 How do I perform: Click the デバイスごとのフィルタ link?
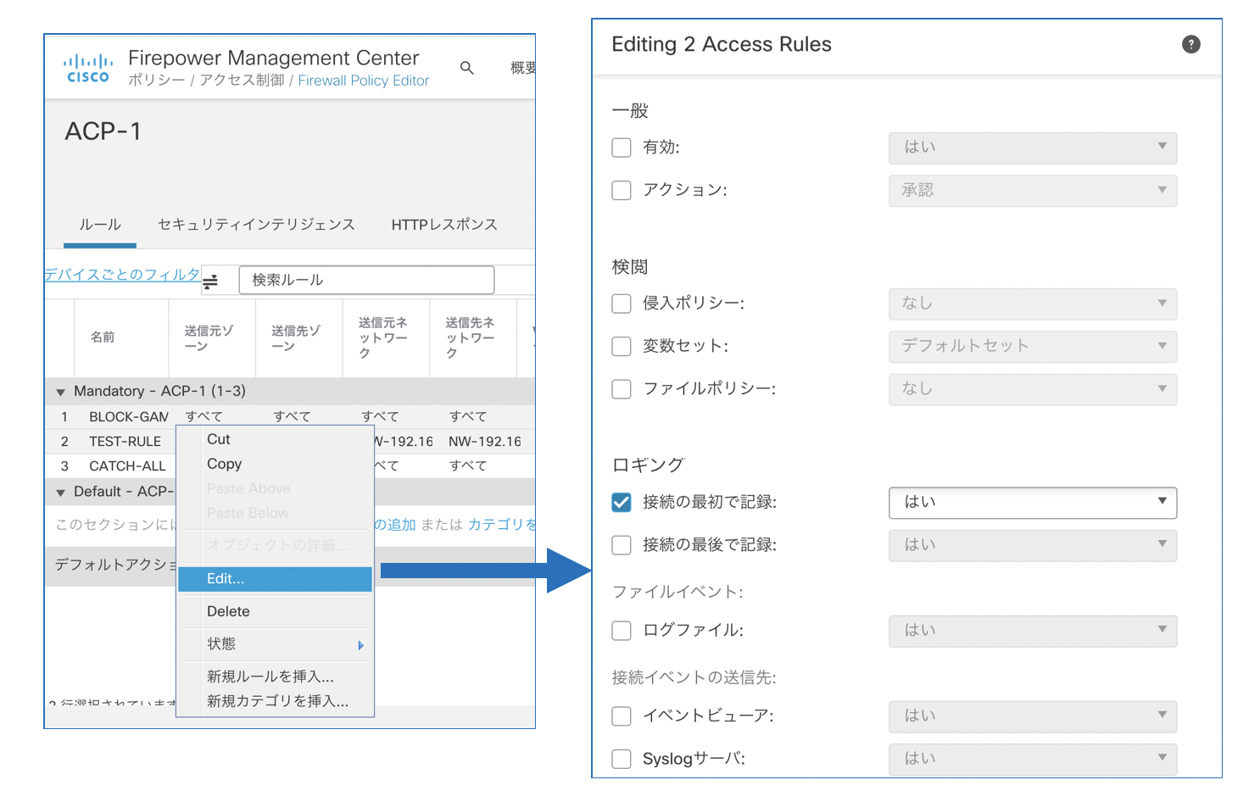122,275
